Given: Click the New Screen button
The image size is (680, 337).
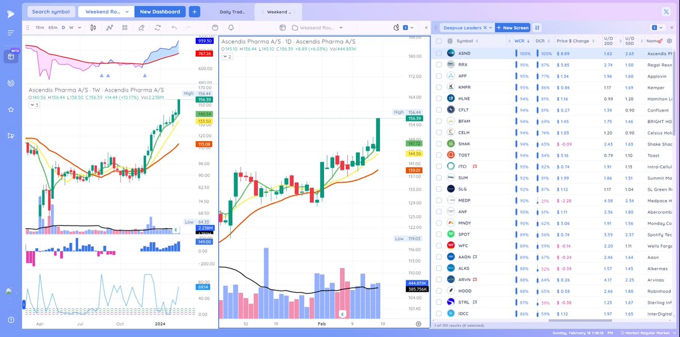Looking at the screenshot, I should (x=512, y=27).
